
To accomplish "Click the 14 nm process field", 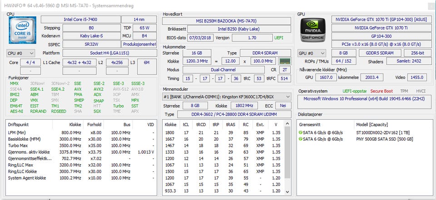I will tap(139, 20).
